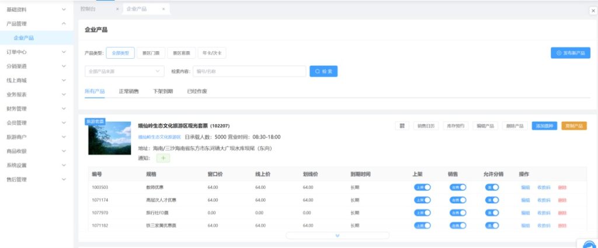
Task: Click the spec cell 旅行社FD票
Action: click(157, 213)
